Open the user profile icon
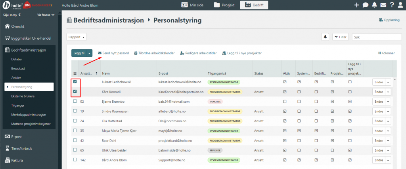 [x=400, y=5]
